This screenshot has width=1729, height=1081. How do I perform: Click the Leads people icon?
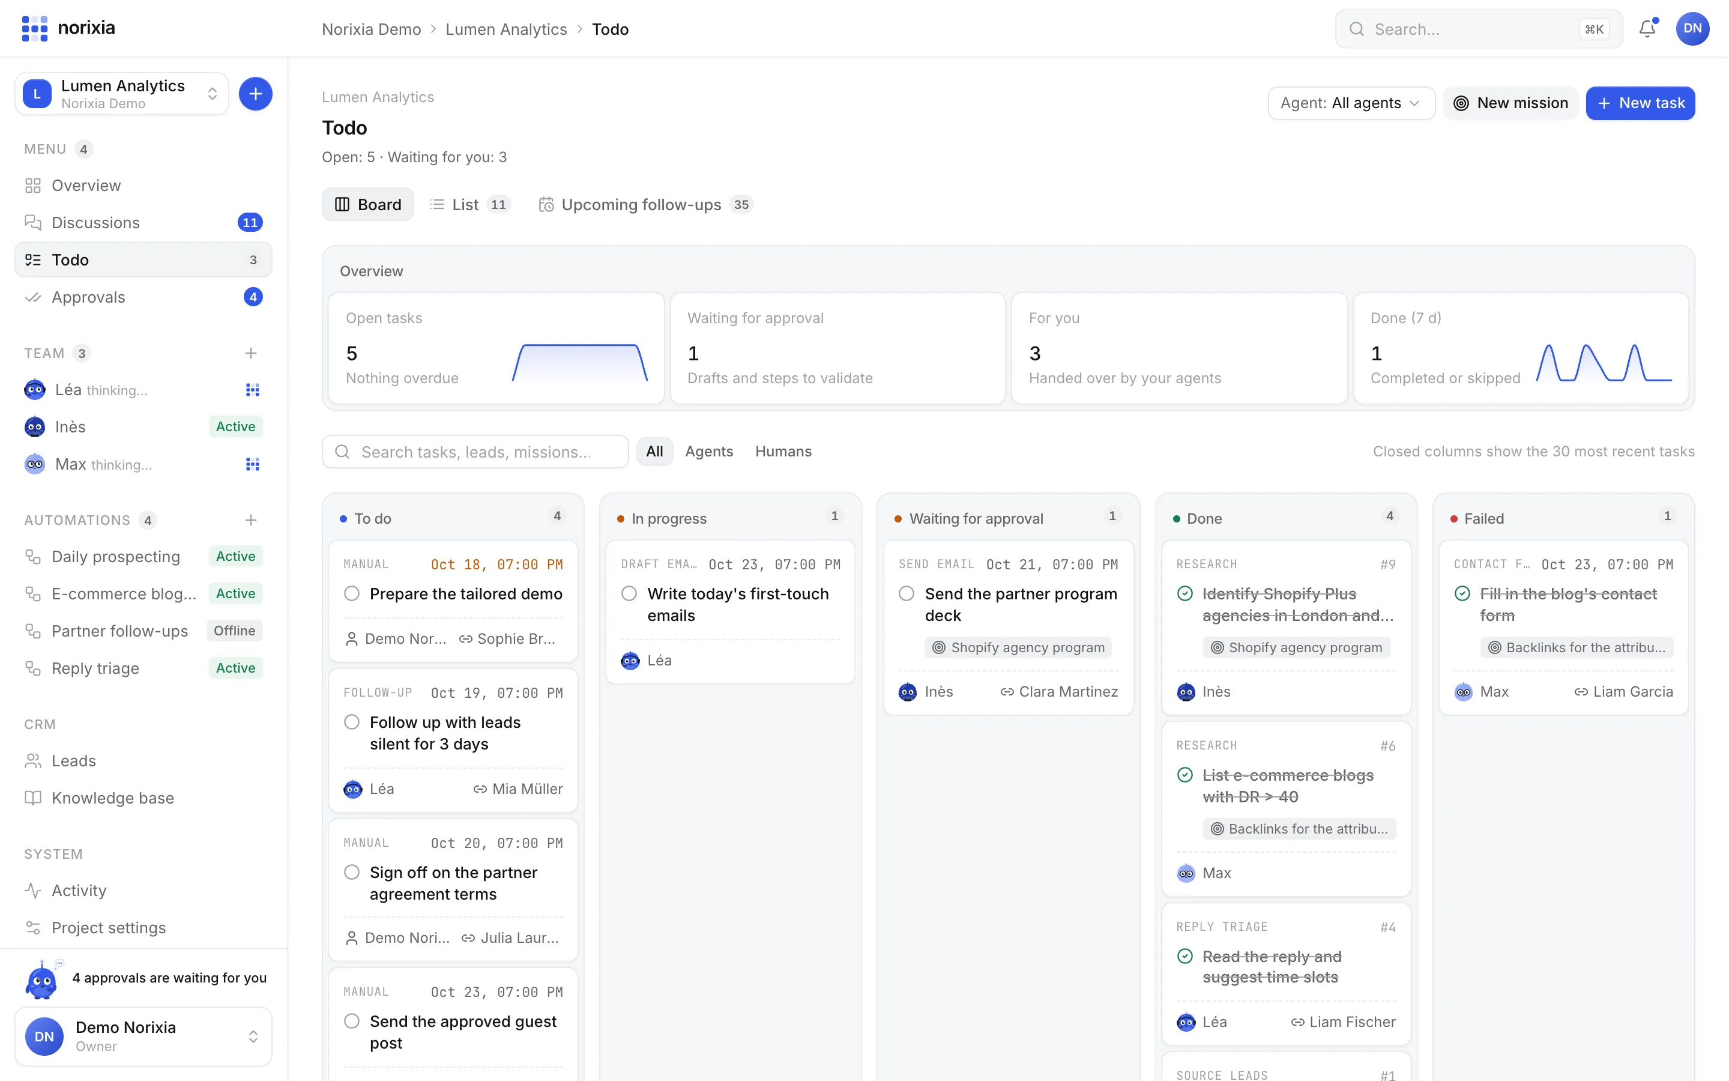pos(33,761)
